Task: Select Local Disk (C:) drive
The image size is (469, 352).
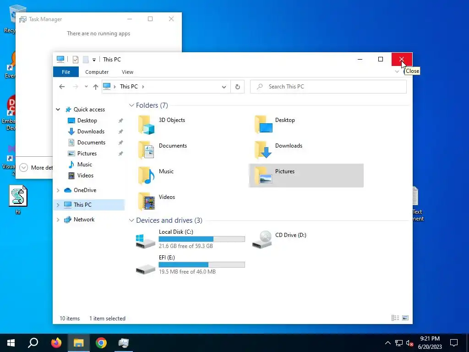Action: (190, 239)
